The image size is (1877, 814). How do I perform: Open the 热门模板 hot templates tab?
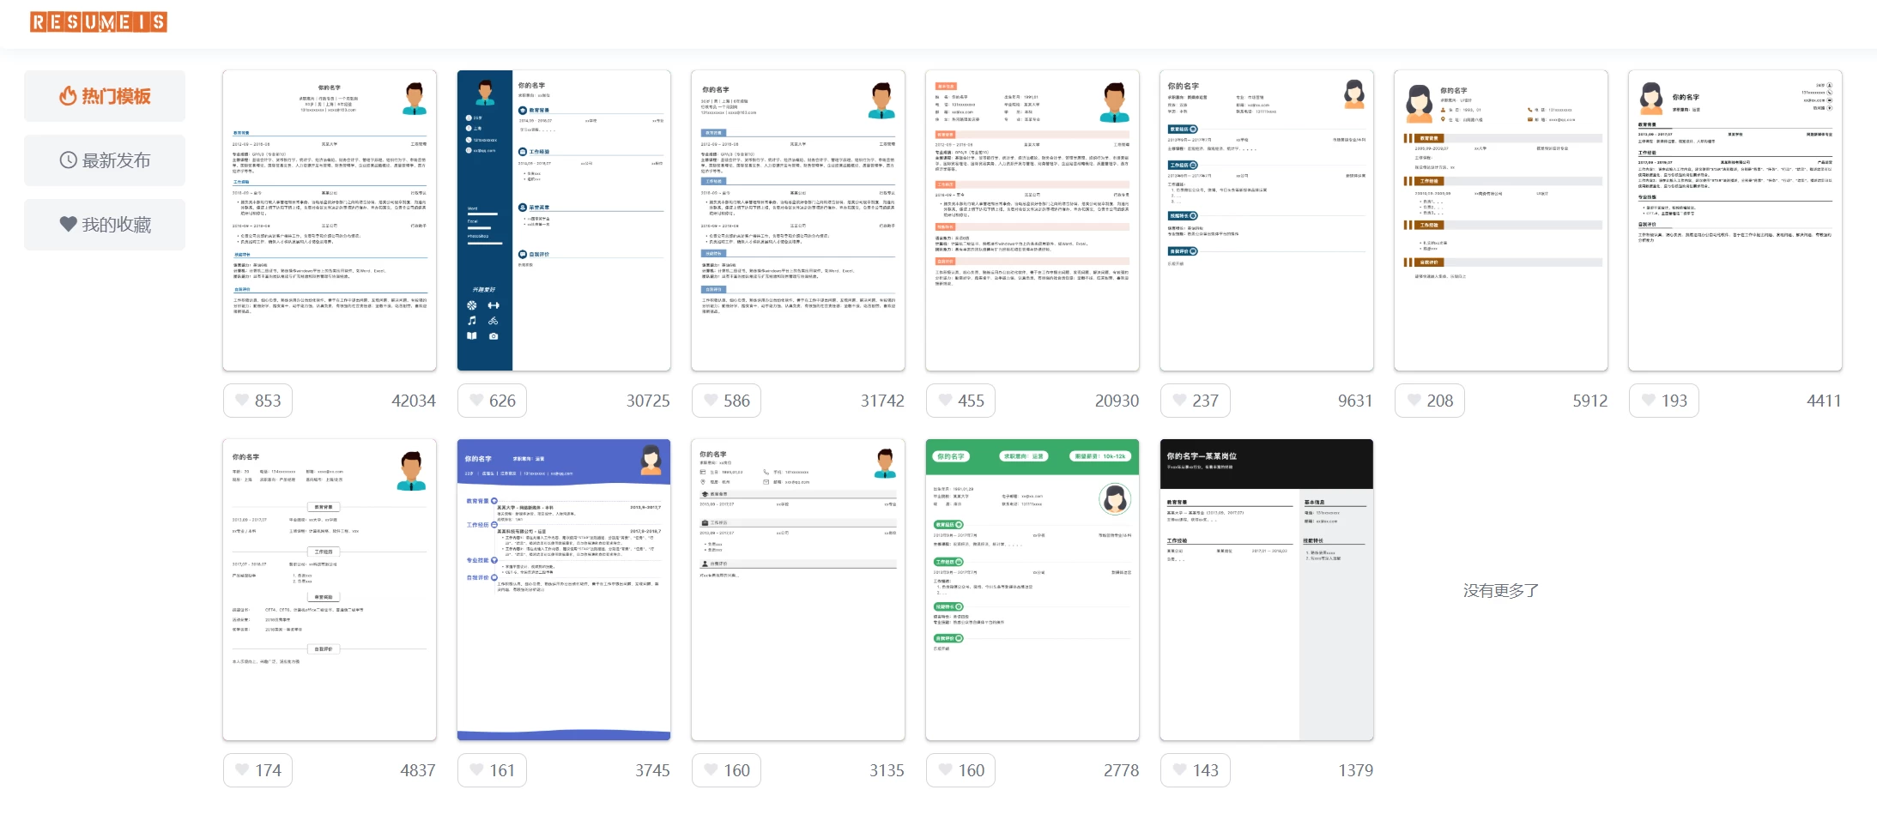coord(105,96)
